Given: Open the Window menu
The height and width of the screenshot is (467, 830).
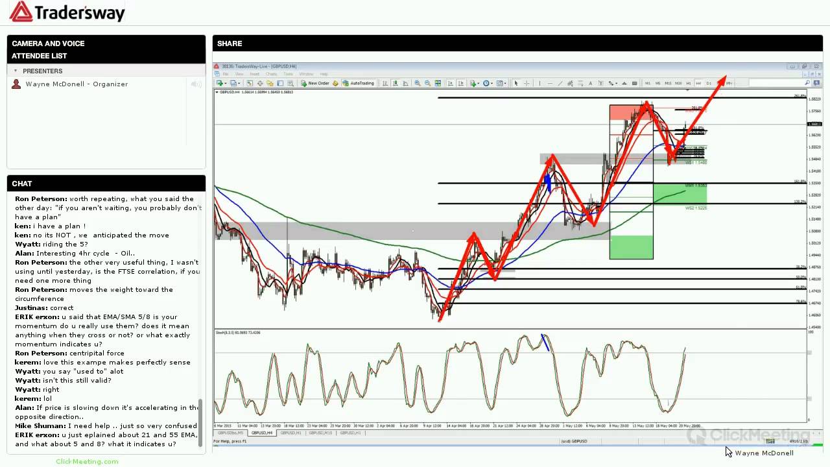Looking at the screenshot, I should point(306,74).
